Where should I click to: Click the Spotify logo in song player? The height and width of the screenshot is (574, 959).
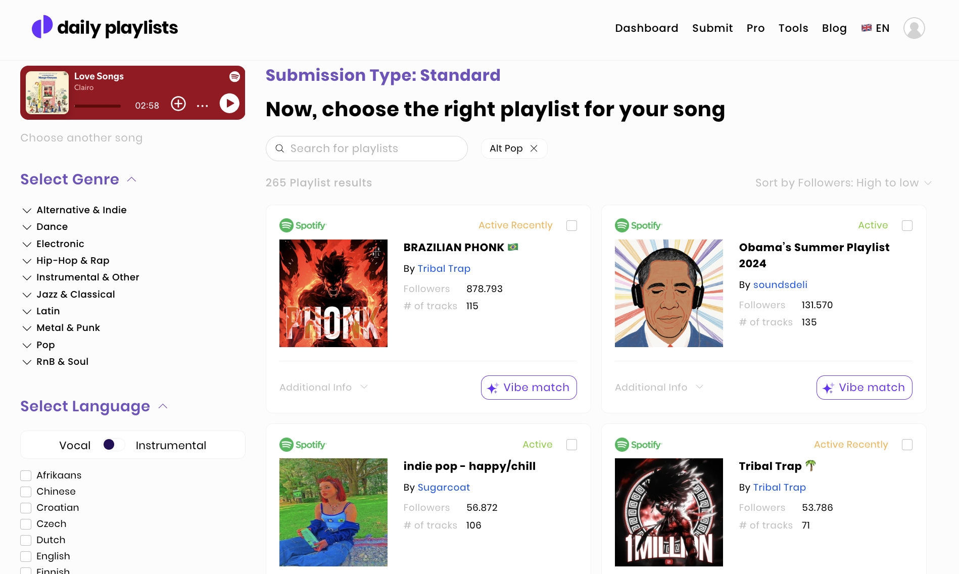pyautogui.click(x=234, y=77)
